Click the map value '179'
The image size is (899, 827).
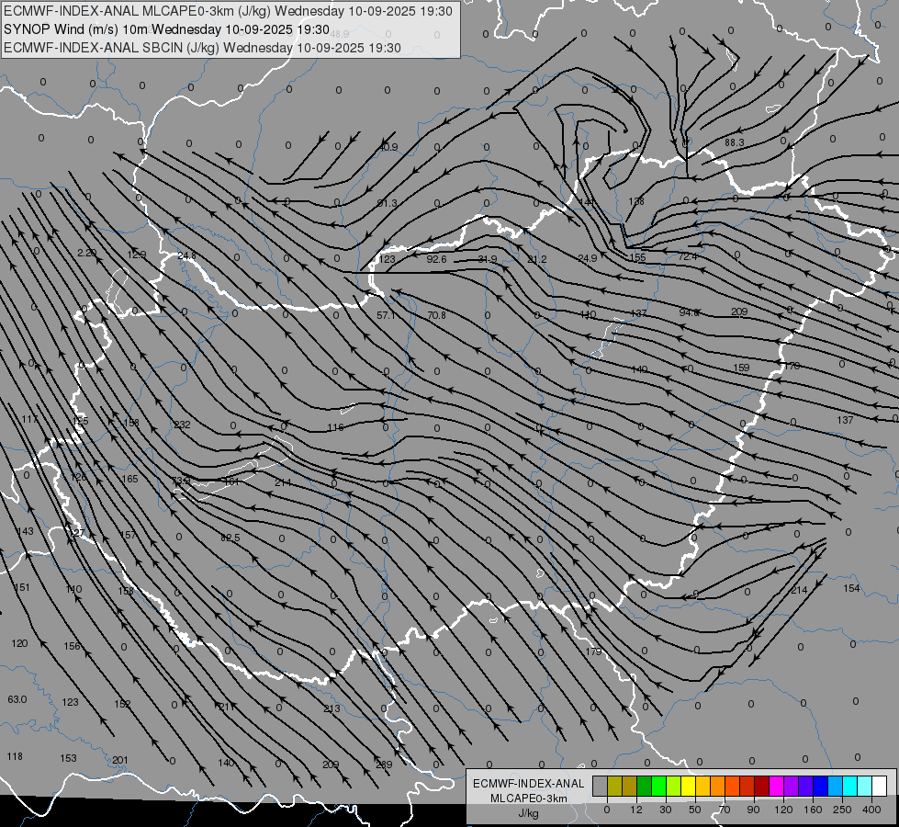(593, 652)
